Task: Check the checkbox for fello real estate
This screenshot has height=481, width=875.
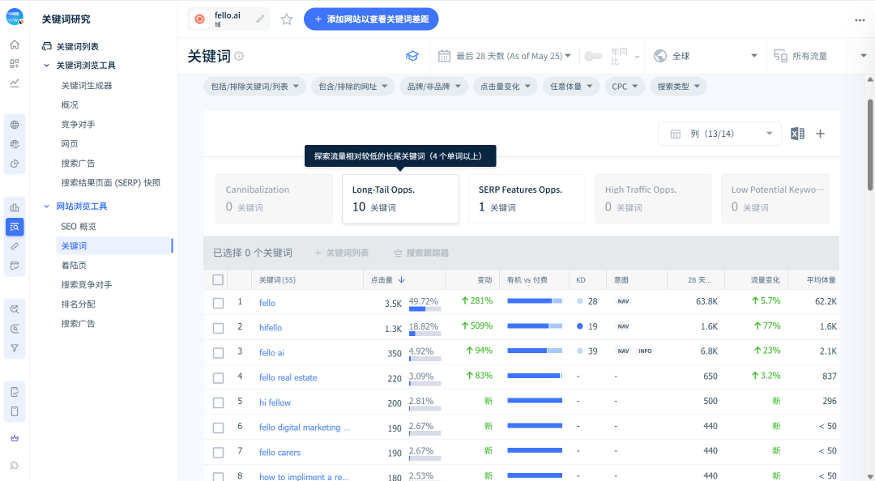Action: (x=218, y=378)
